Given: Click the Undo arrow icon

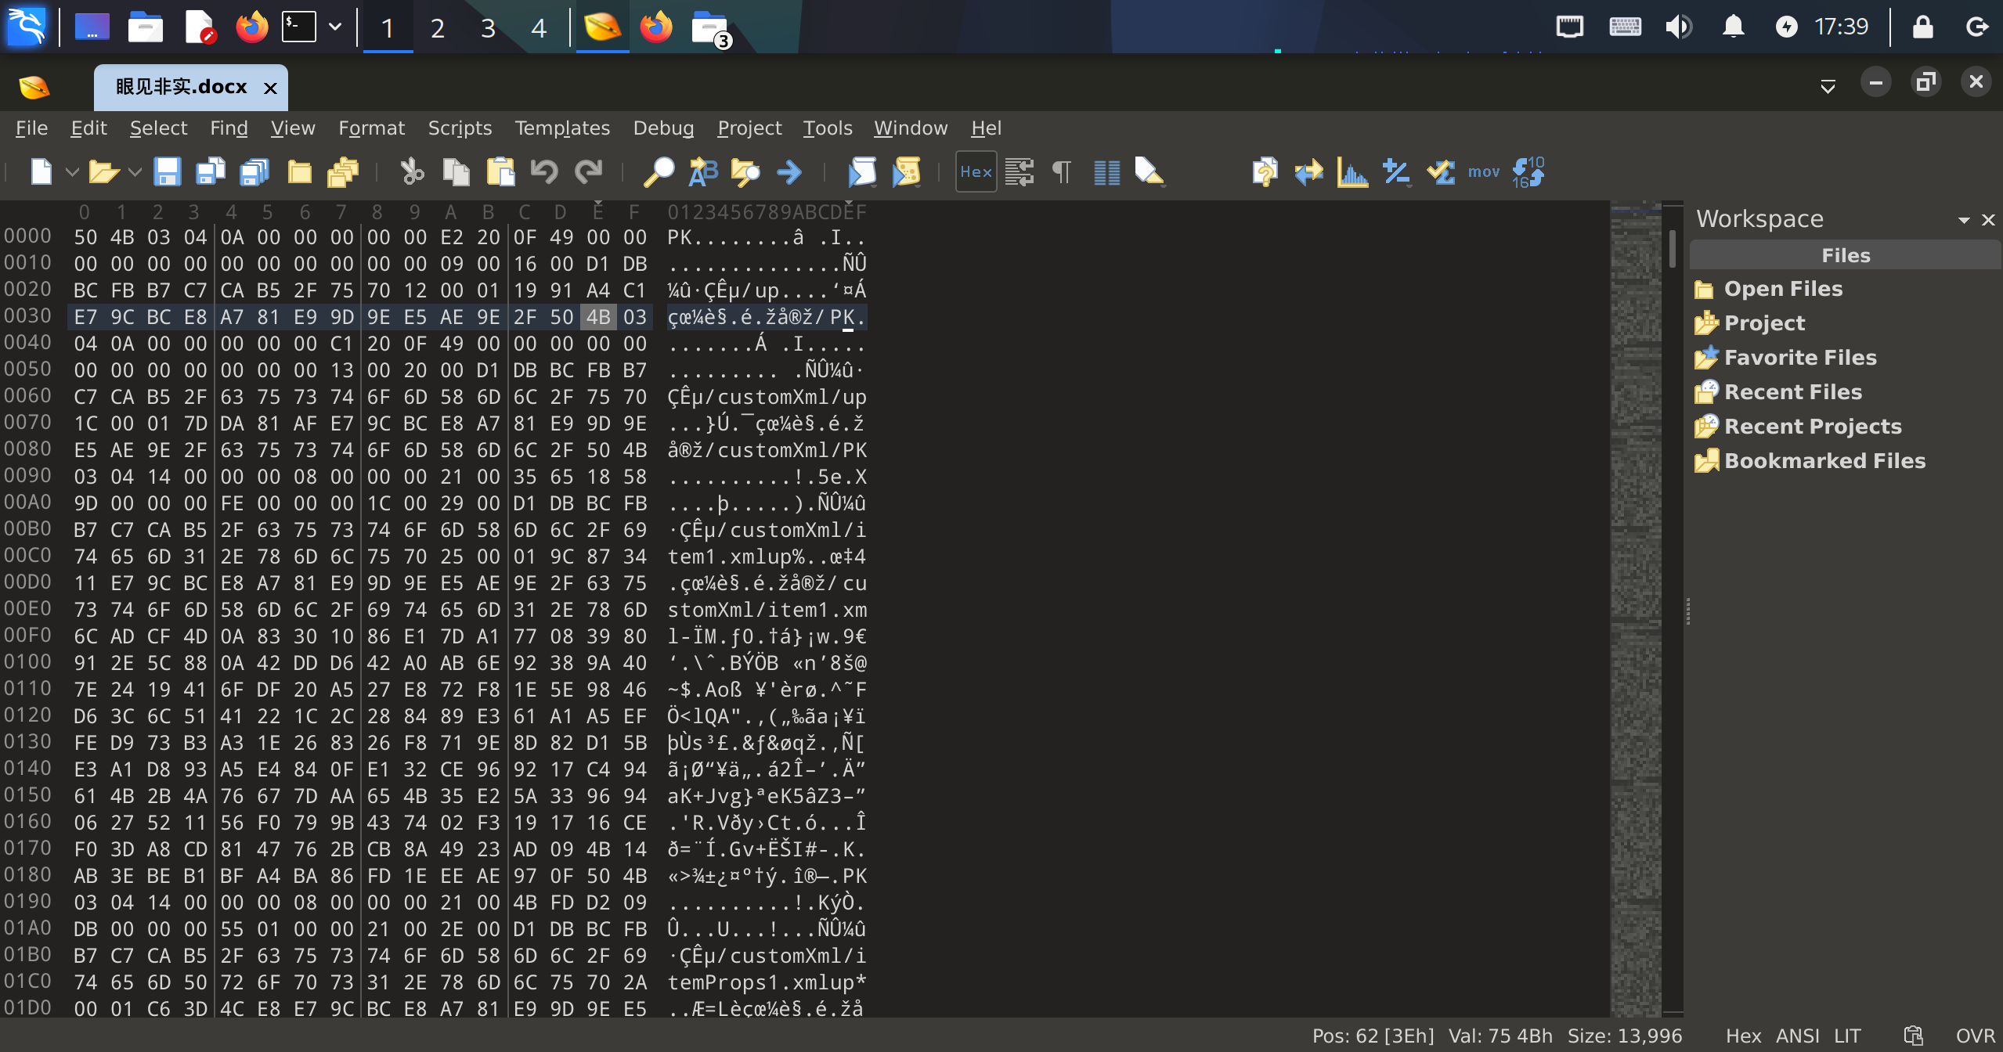Looking at the screenshot, I should point(544,171).
